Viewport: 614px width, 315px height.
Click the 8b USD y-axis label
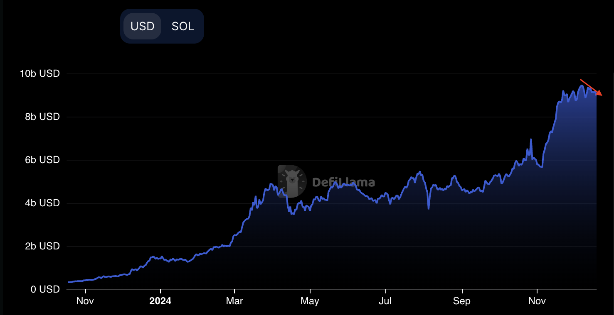[42, 117]
